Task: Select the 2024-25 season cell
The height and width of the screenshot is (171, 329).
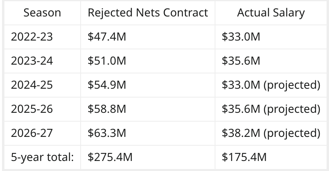Action: (x=32, y=85)
